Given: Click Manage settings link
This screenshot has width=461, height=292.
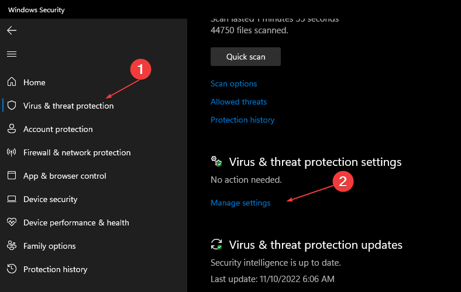Looking at the screenshot, I should (x=240, y=203).
